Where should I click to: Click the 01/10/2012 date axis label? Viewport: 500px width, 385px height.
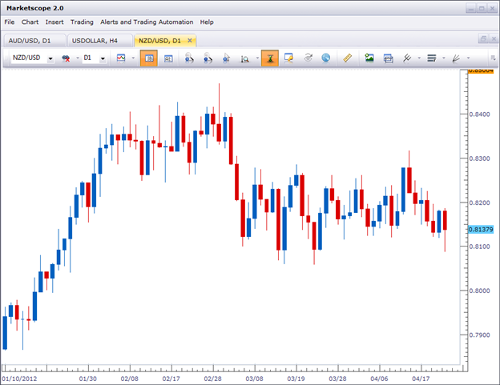(19, 379)
